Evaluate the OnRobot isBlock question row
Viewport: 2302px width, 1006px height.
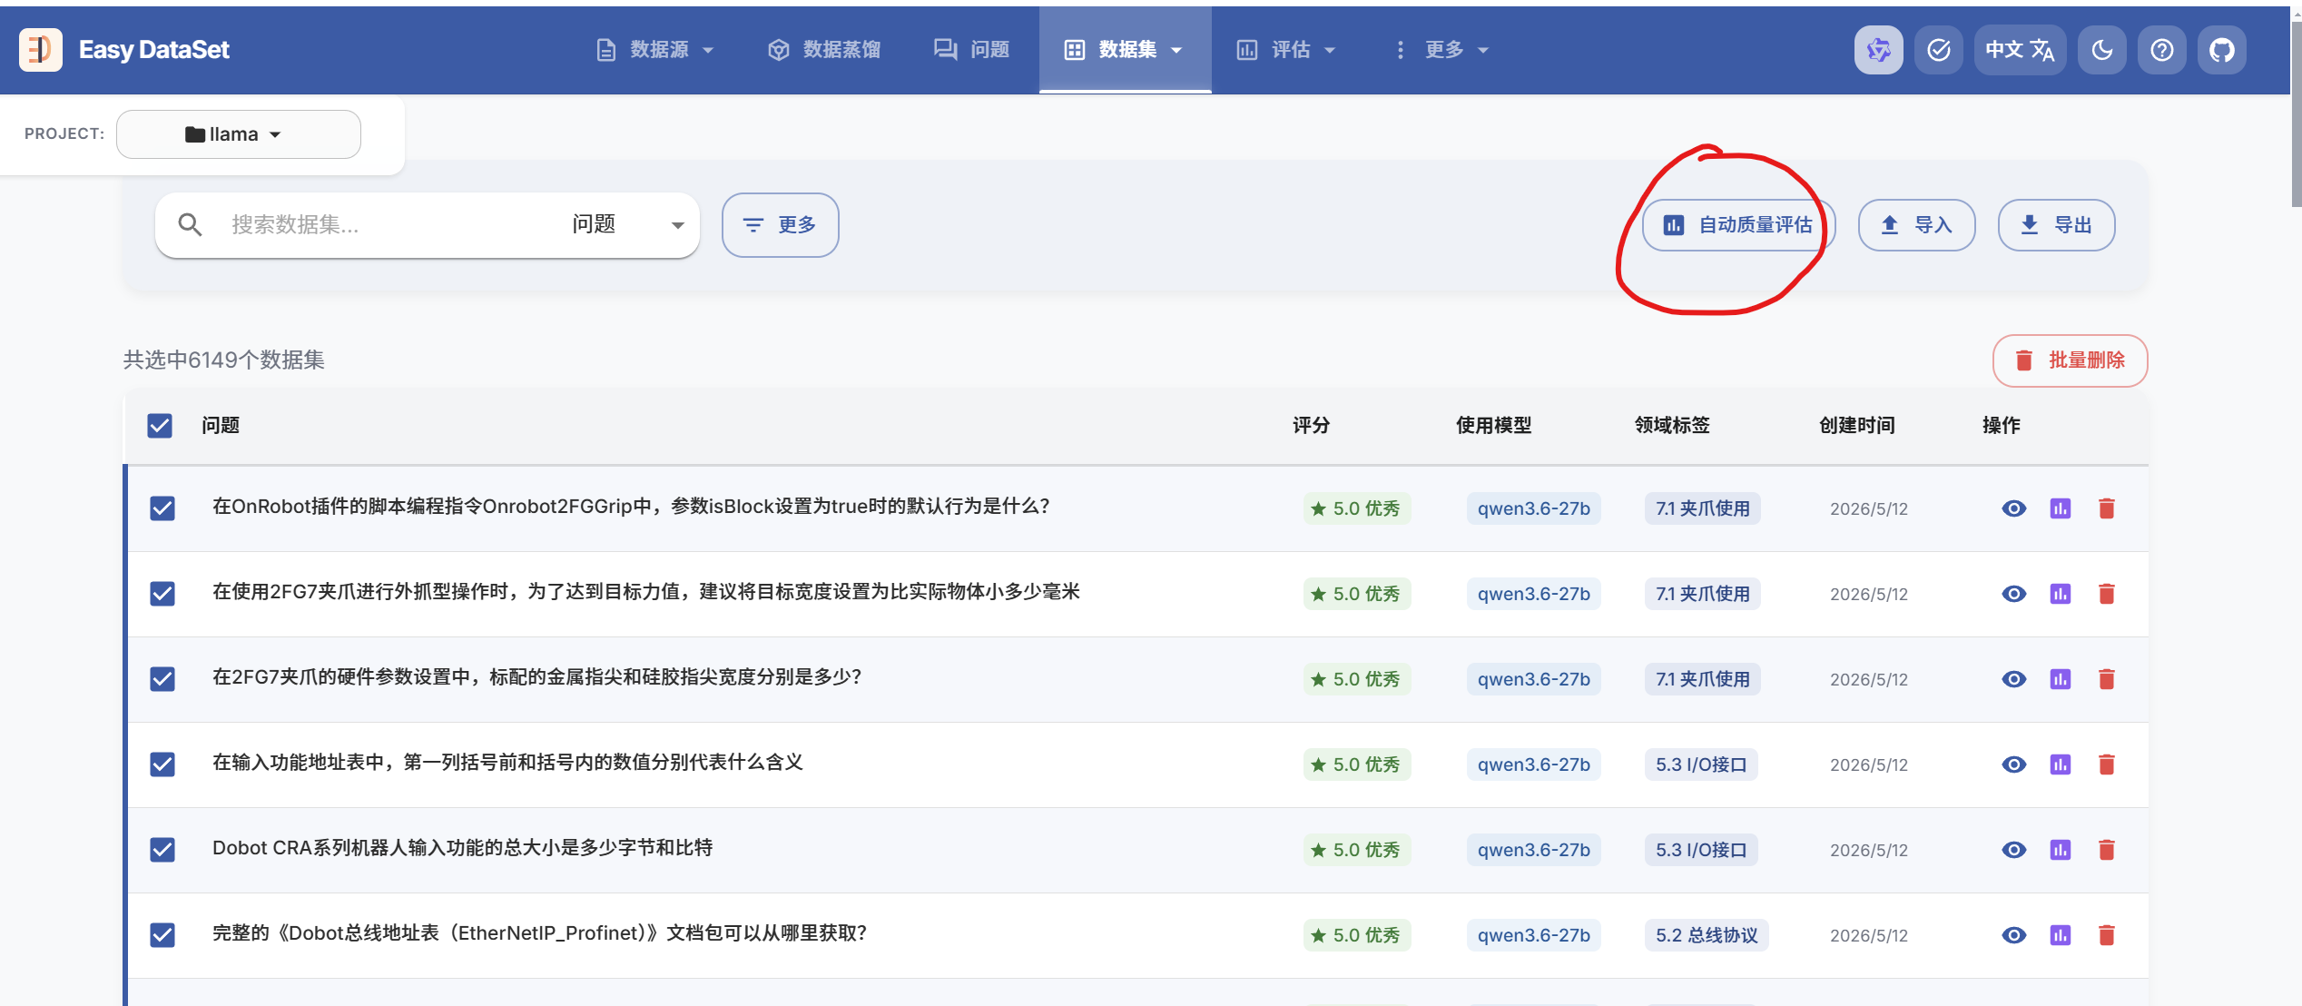point(2061,508)
